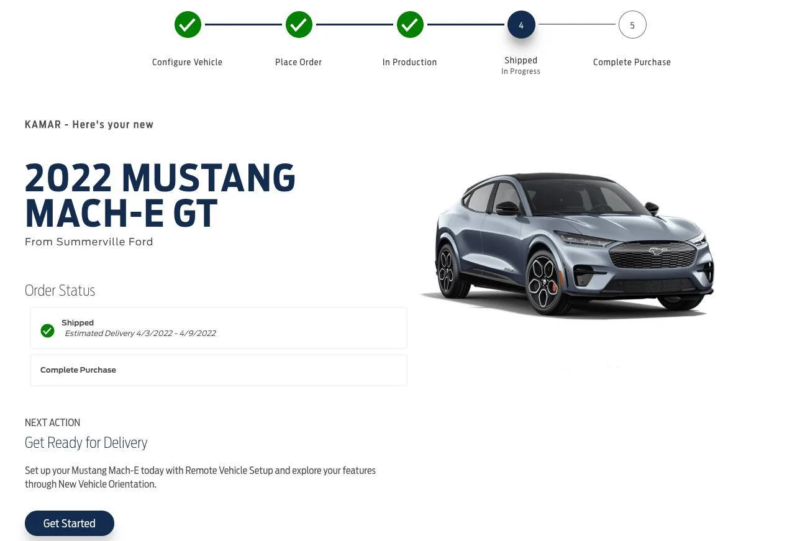This screenshot has height=541, width=805.
Task: Open the Shipped order status row
Action: 219,328
